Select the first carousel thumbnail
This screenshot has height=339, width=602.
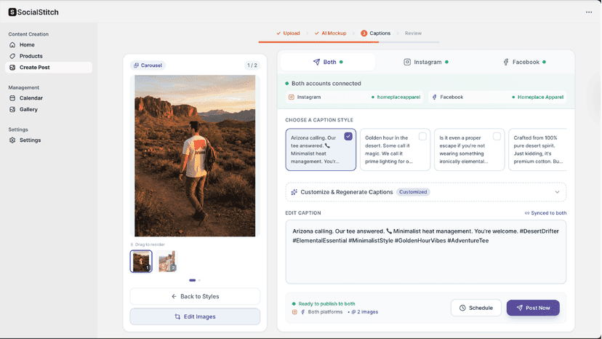coord(141,261)
